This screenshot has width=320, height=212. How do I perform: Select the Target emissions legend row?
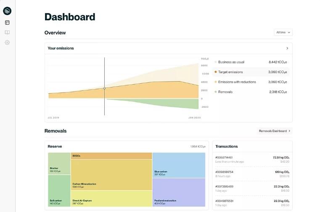(251, 72)
